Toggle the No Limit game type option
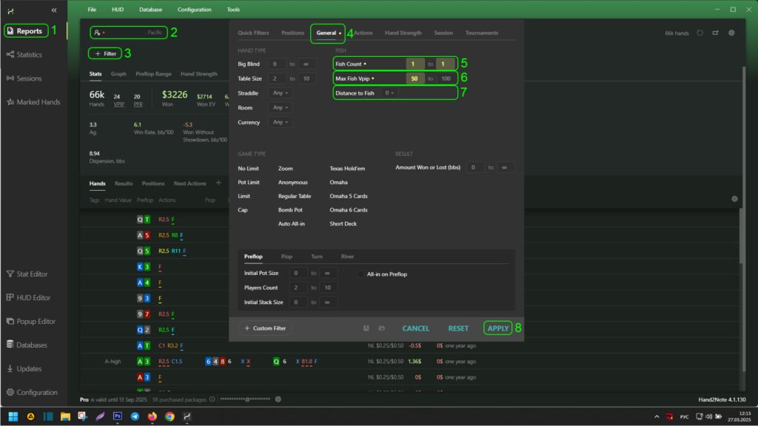758x426 pixels. (x=248, y=169)
